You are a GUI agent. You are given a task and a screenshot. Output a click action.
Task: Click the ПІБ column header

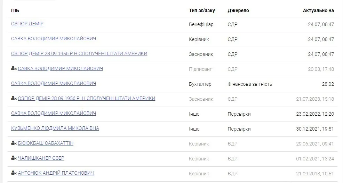[x=15, y=10]
